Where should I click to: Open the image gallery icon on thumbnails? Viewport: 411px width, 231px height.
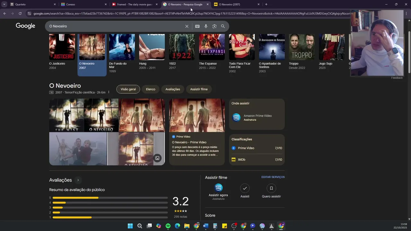pos(157,158)
